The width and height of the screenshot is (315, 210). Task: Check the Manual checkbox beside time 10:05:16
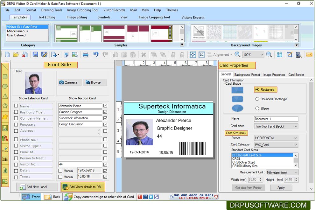[60, 177]
